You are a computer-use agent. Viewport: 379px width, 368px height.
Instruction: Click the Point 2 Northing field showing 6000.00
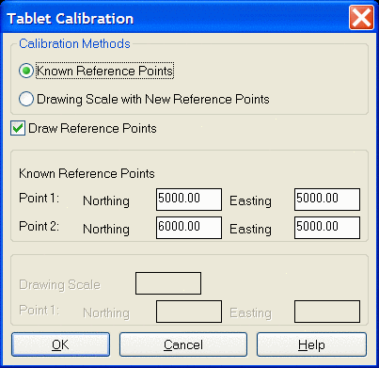tap(189, 228)
